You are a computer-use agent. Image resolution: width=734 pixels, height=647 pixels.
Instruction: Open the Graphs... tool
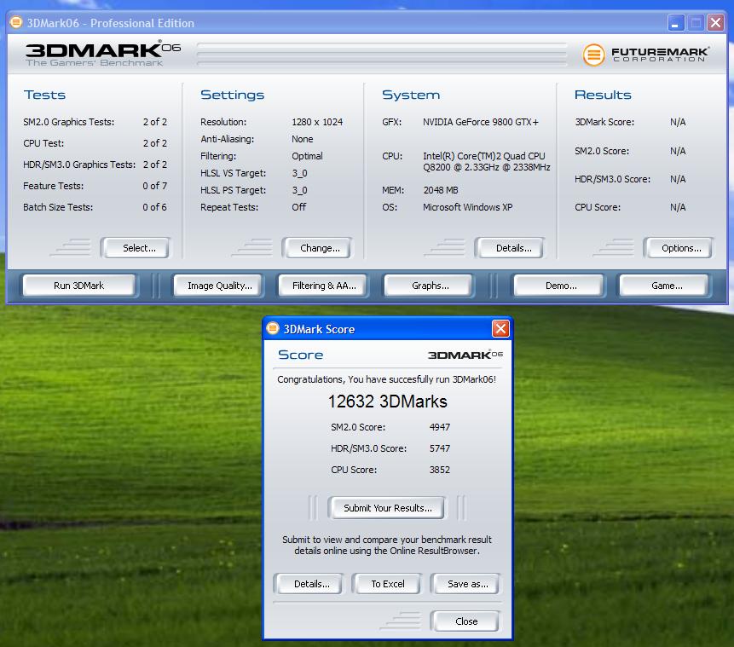[x=429, y=286]
